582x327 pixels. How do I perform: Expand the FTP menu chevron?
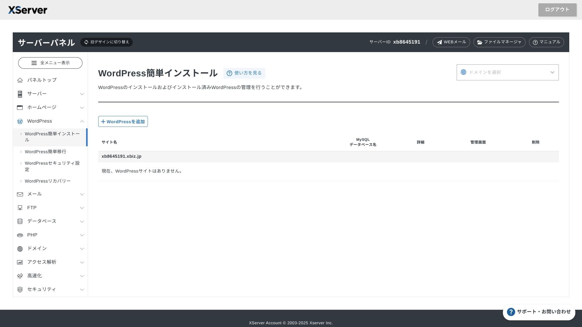coord(82,208)
